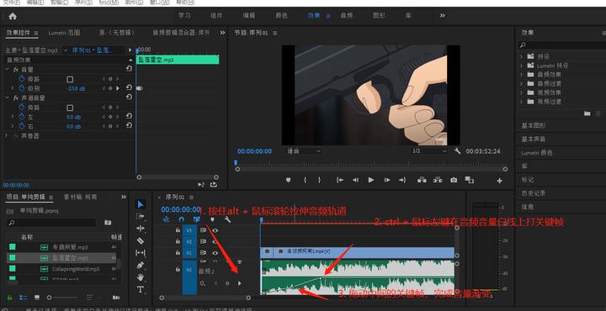Select the Selection (arrow) tool
The height and width of the screenshot is (311, 606).
pos(141,204)
